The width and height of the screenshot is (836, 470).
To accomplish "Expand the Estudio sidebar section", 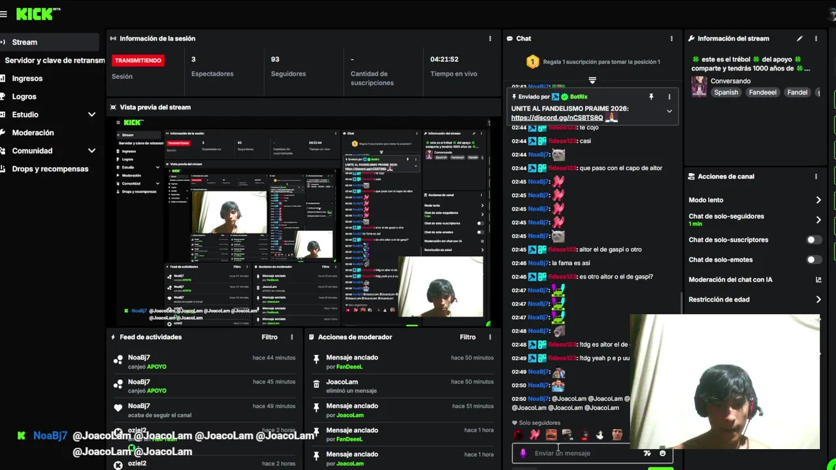I will (x=91, y=114).
